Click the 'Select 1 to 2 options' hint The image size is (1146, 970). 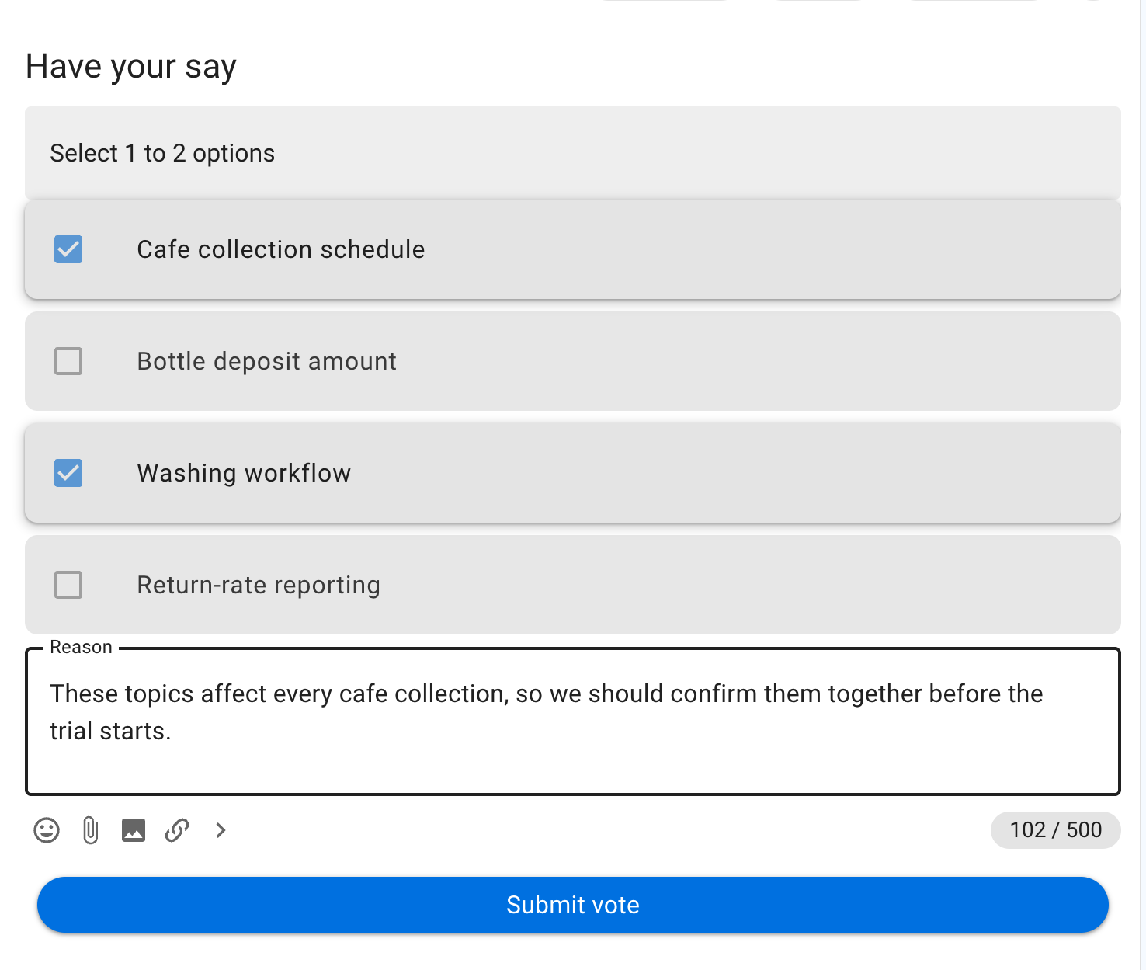(x=162, y=153)
